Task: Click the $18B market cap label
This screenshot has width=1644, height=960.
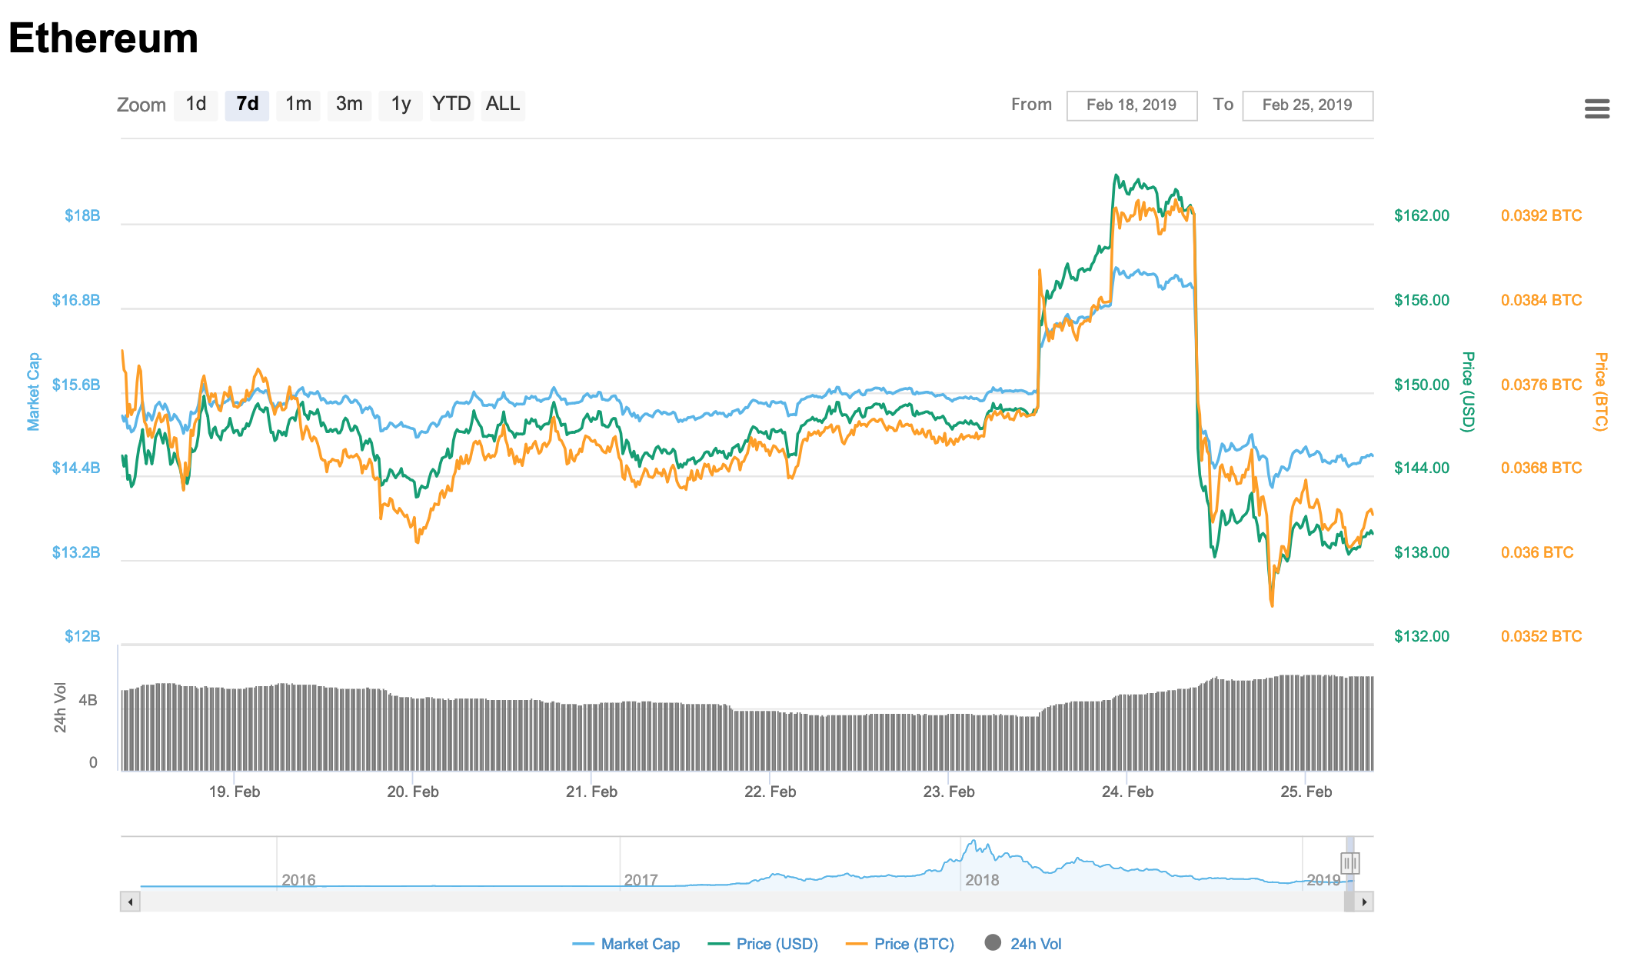Action: pyautogui.click(x=82, y=215)
